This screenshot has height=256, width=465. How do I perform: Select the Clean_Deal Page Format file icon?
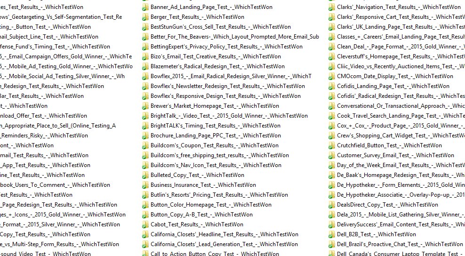331,47
